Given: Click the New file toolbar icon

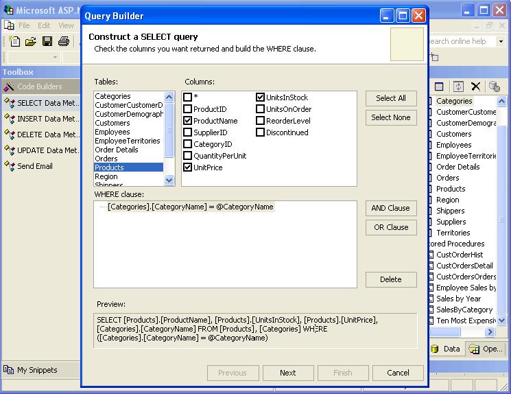Looking at the screenshot, I should (x=14, y=41).
